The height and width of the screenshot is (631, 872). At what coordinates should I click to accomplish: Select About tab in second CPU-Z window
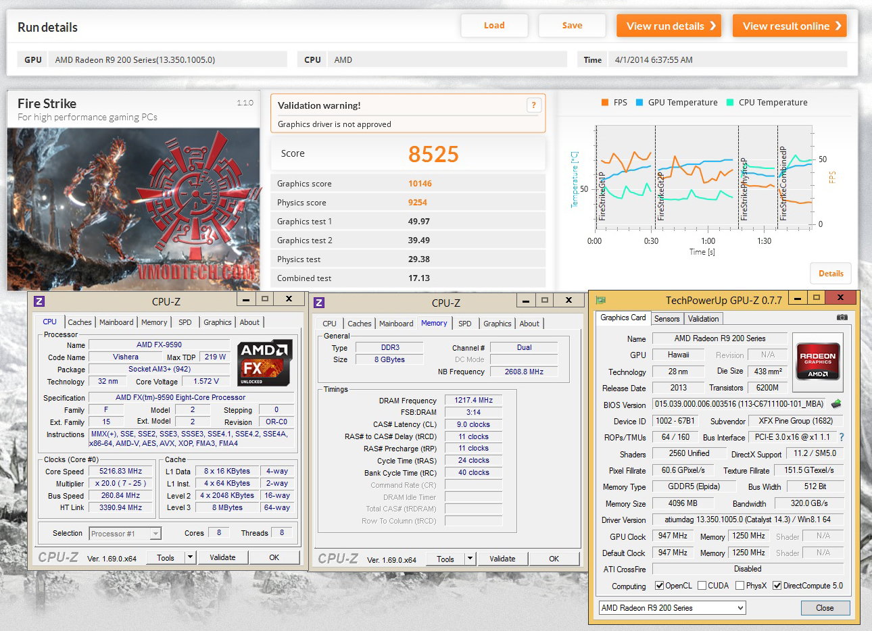click(529, 324)
